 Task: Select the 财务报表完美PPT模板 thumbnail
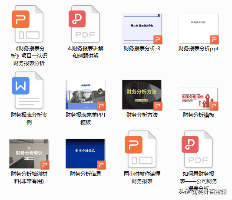86,95
